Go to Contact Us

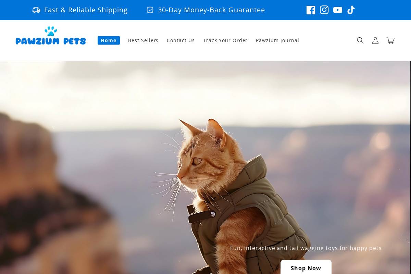coord(180,40)
